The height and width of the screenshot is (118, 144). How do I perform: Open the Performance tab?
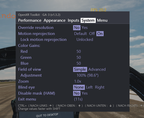point(30,20)
